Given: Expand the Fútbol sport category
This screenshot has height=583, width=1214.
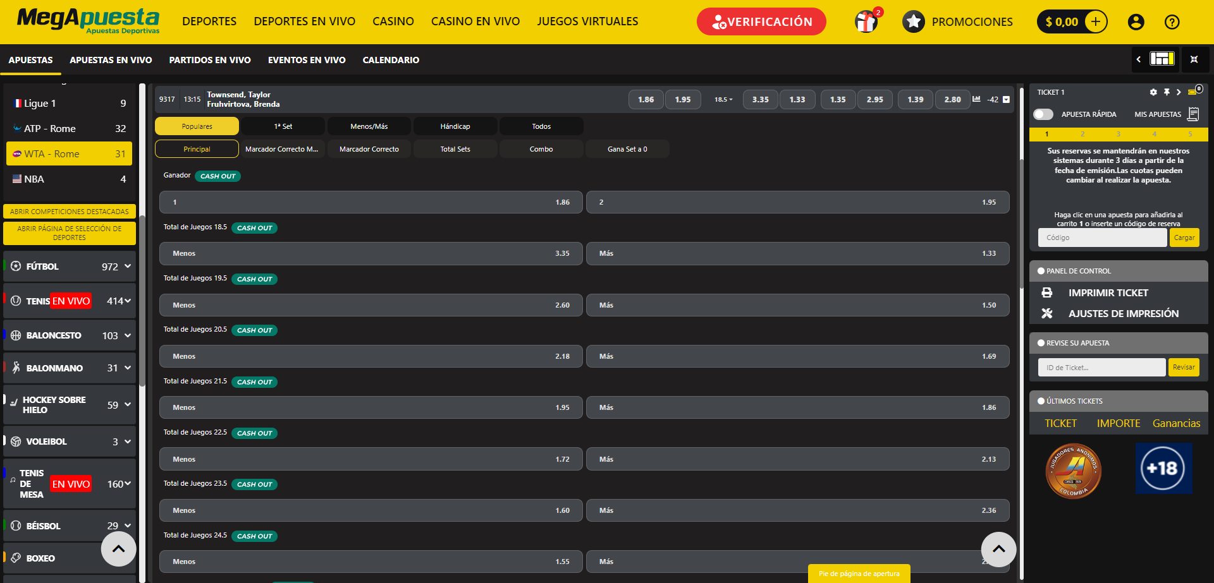Looking at the screenshot, I should (128, 267).
